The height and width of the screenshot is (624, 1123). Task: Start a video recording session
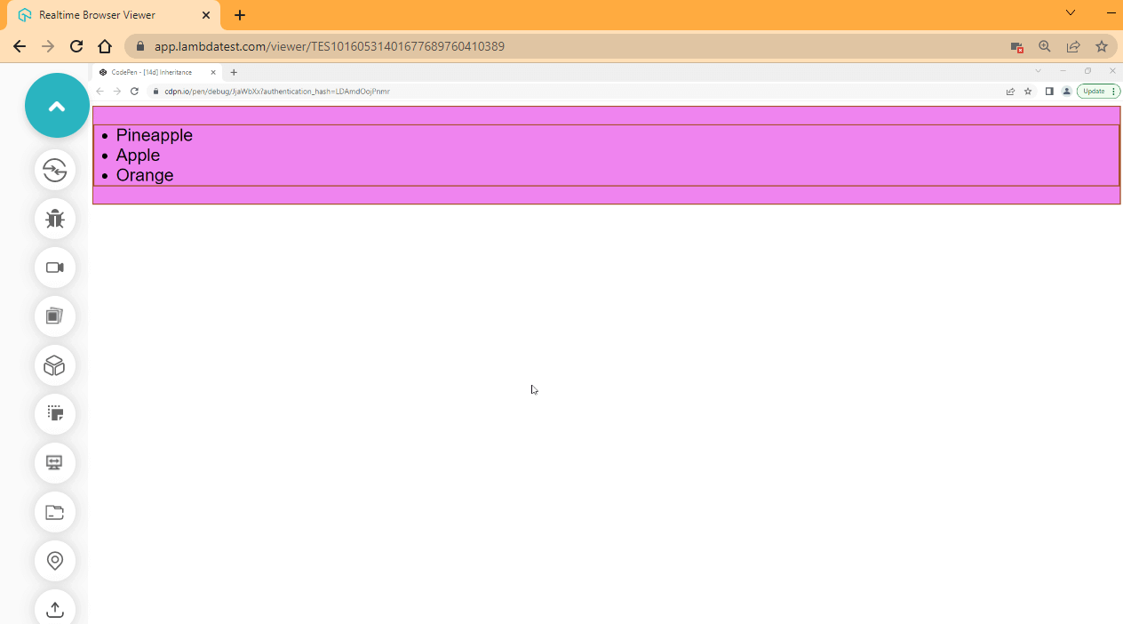pos(55,268)
